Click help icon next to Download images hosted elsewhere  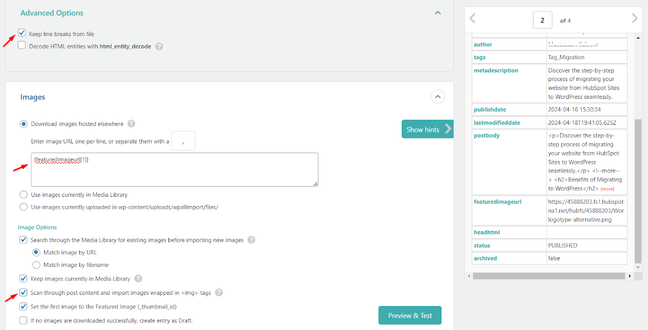point(131,124)
